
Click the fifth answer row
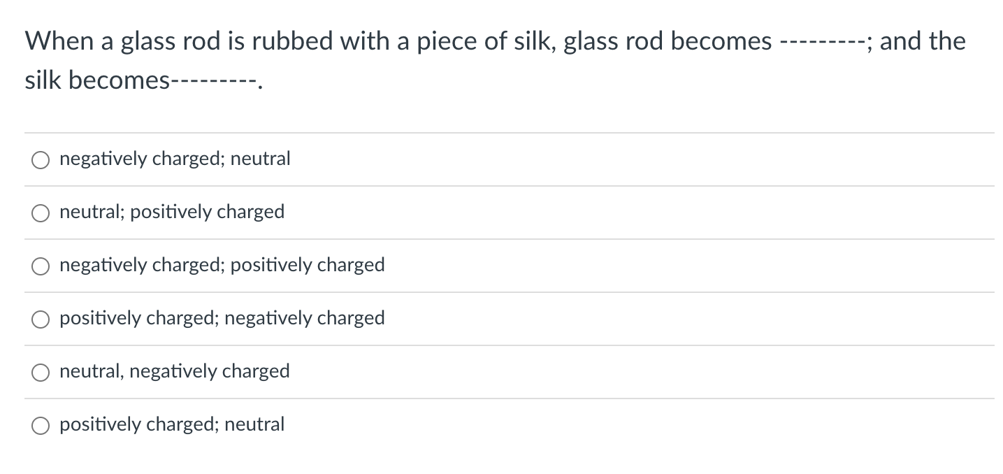(x=280, y=372)
